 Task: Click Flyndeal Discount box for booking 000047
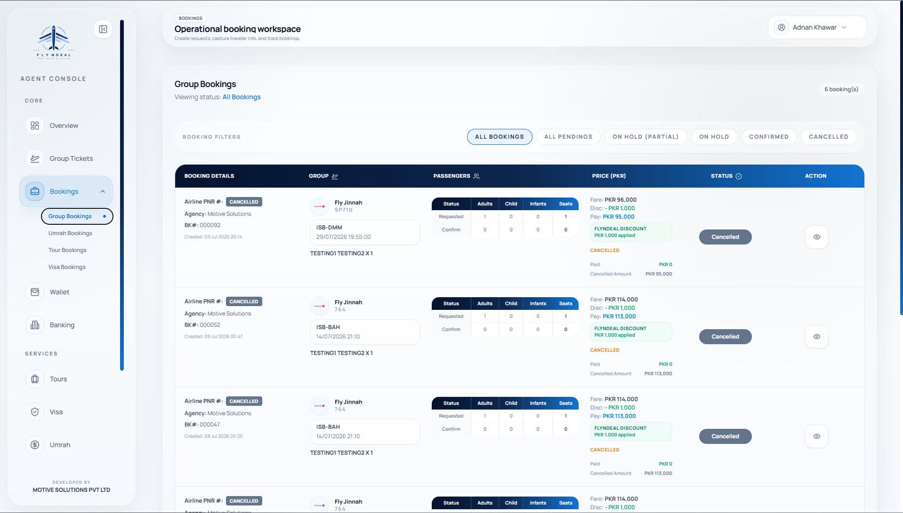tap(631, 431)
